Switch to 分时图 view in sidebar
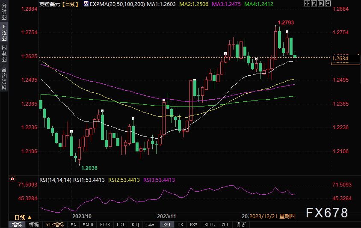This screenshot has width=361, height=228. pyautogui.click(x=4, y=12)
